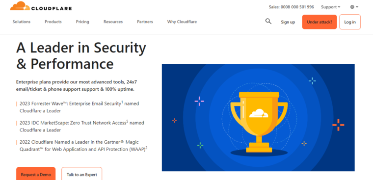Open the search magnifier icon
The image size is (373, 180).
point(268,22)
